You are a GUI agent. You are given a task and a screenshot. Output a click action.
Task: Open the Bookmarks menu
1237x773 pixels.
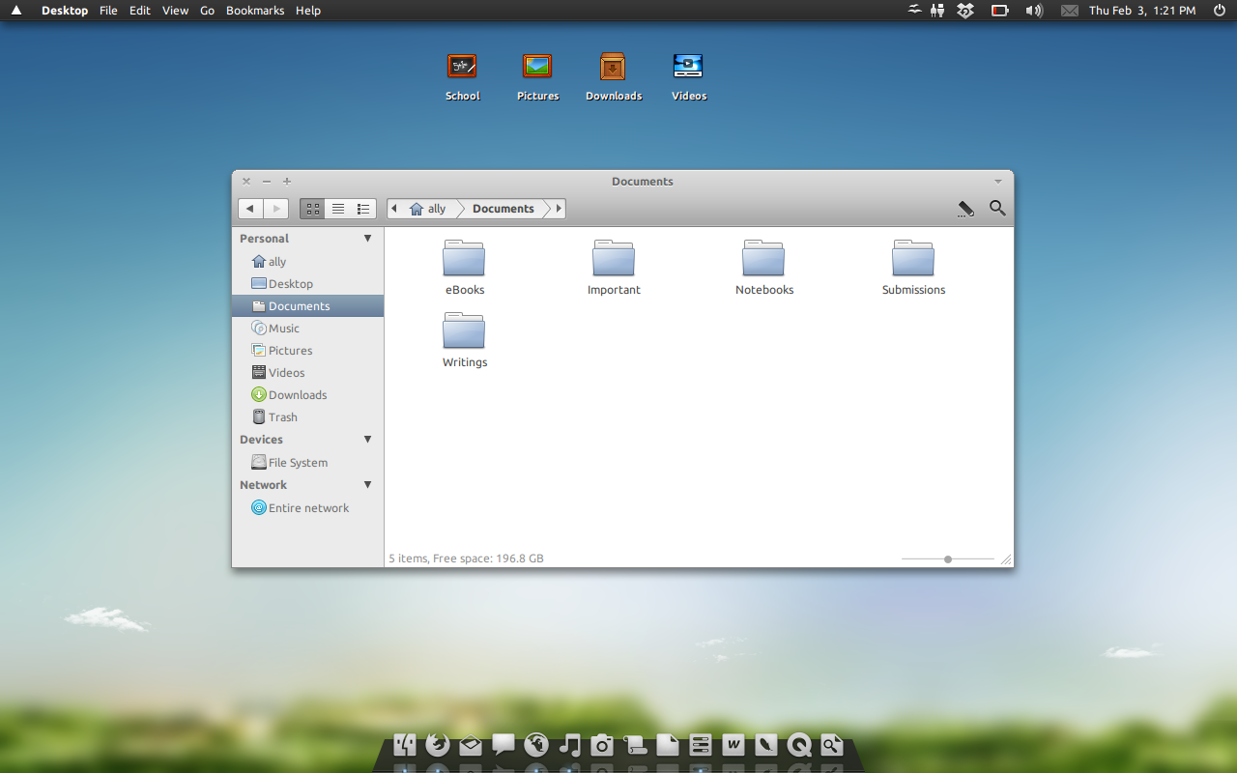(x=255, y=11)
